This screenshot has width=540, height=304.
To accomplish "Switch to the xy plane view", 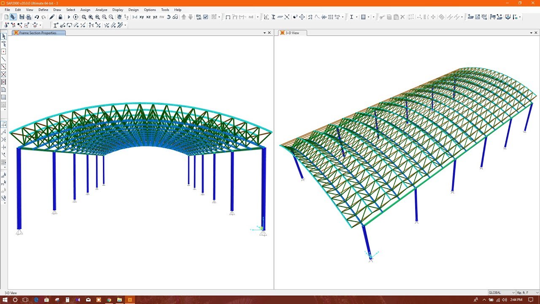I will [x=142, y=17].
